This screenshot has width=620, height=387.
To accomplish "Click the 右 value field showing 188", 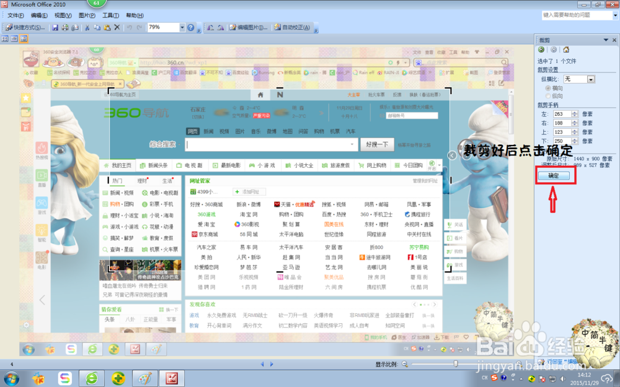I will point(562,123).
